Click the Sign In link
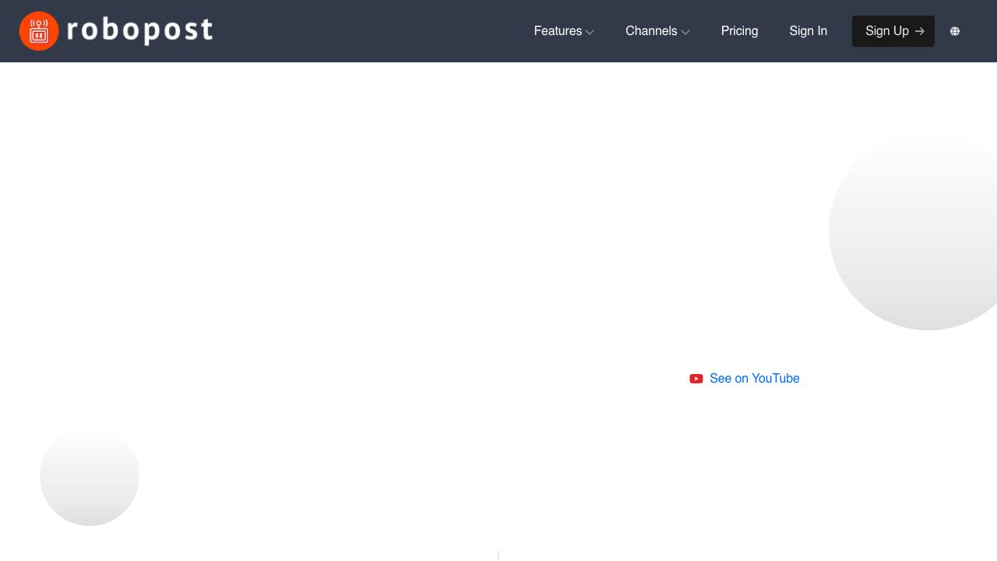997x561 pixels. [x=808, y=31]
